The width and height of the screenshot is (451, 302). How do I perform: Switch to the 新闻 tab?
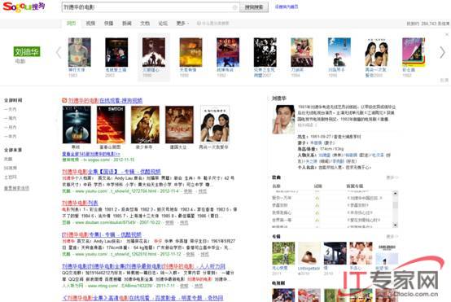point(127,24)
